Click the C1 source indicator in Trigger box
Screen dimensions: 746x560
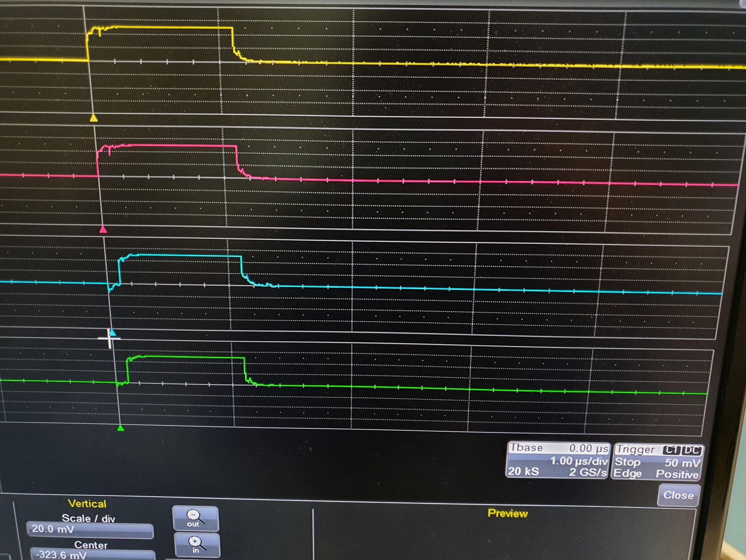coord(672,450)
